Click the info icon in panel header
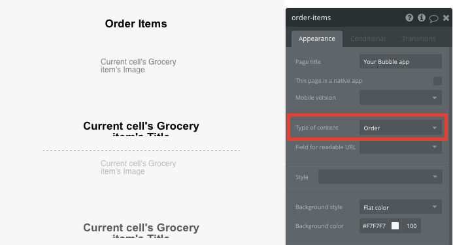Screen dimensions: 453x245 tap(422, 18)
